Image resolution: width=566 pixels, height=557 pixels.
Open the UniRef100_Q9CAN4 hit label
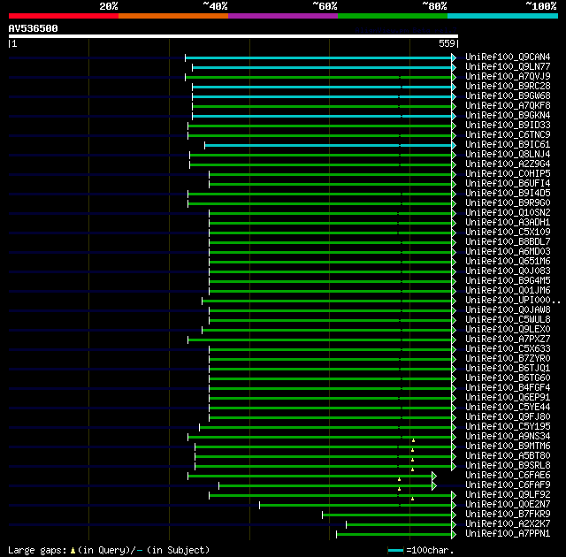pos(508,57)
